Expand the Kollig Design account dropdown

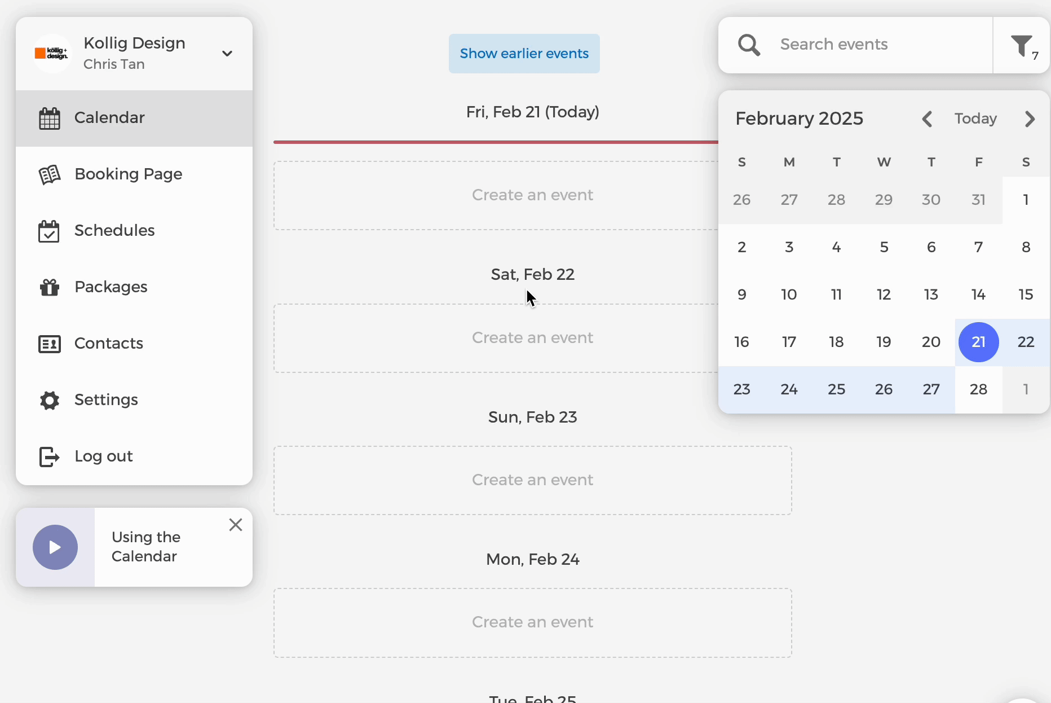point(227,54)
